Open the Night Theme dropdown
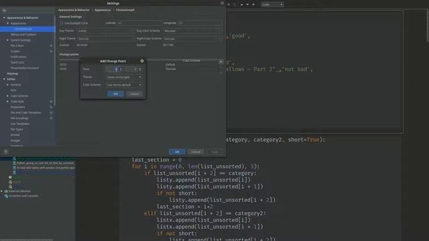 (x=106, y=39)
